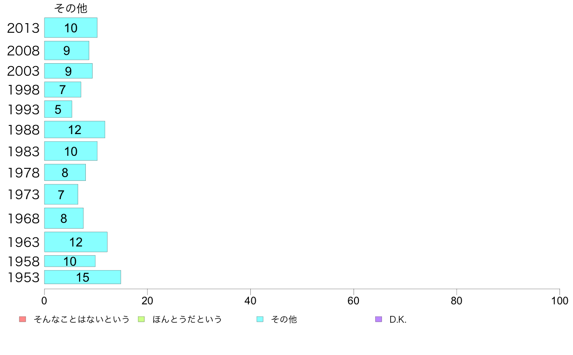Select the 1988 bar labeled 12
This screenshot has width=573, height=355.
point(75,129)
